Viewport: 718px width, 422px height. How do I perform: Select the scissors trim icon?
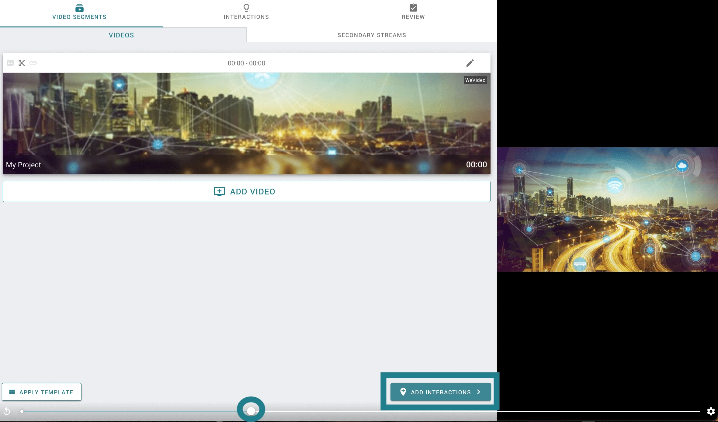pyautogui.click(x=22, y=63)
